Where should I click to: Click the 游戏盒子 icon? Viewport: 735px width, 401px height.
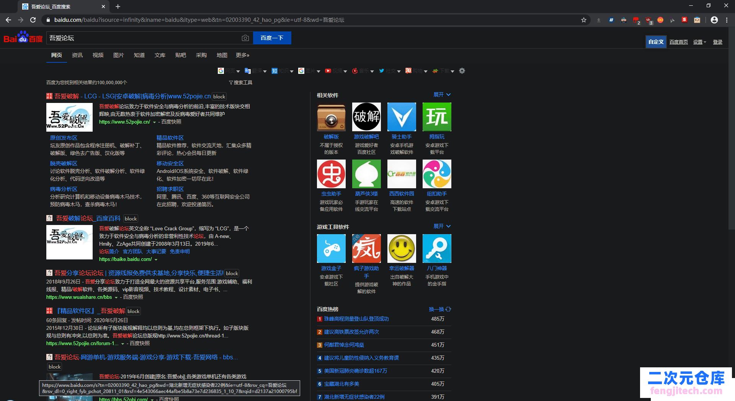click(331, 248)
